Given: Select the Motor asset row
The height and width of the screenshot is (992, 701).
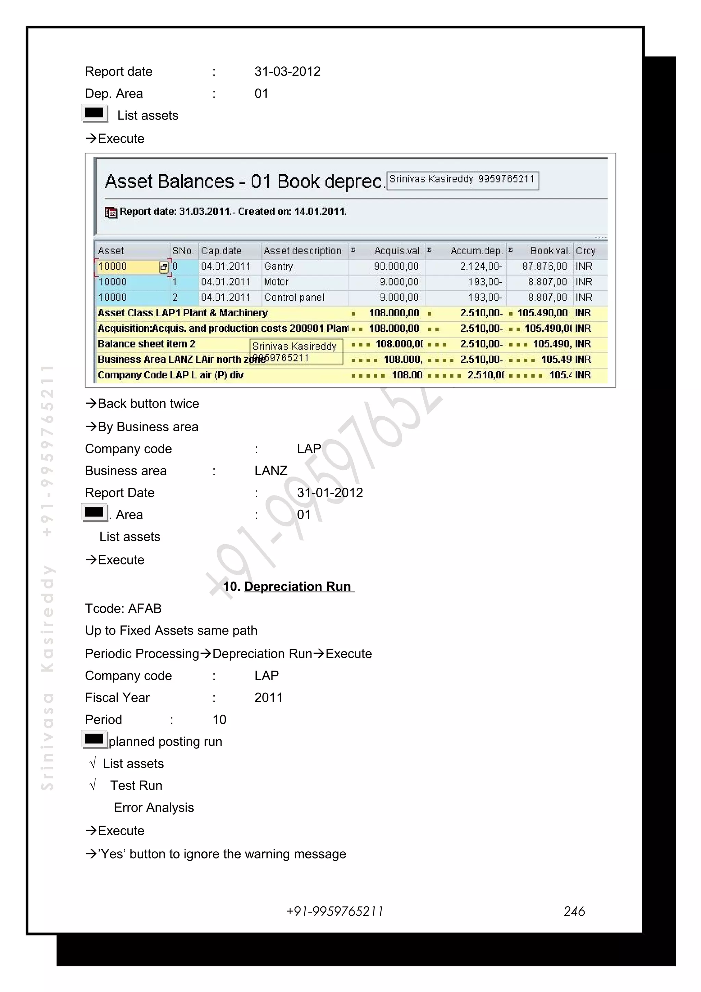Looking at the screenshot, I should pos(277,282).
